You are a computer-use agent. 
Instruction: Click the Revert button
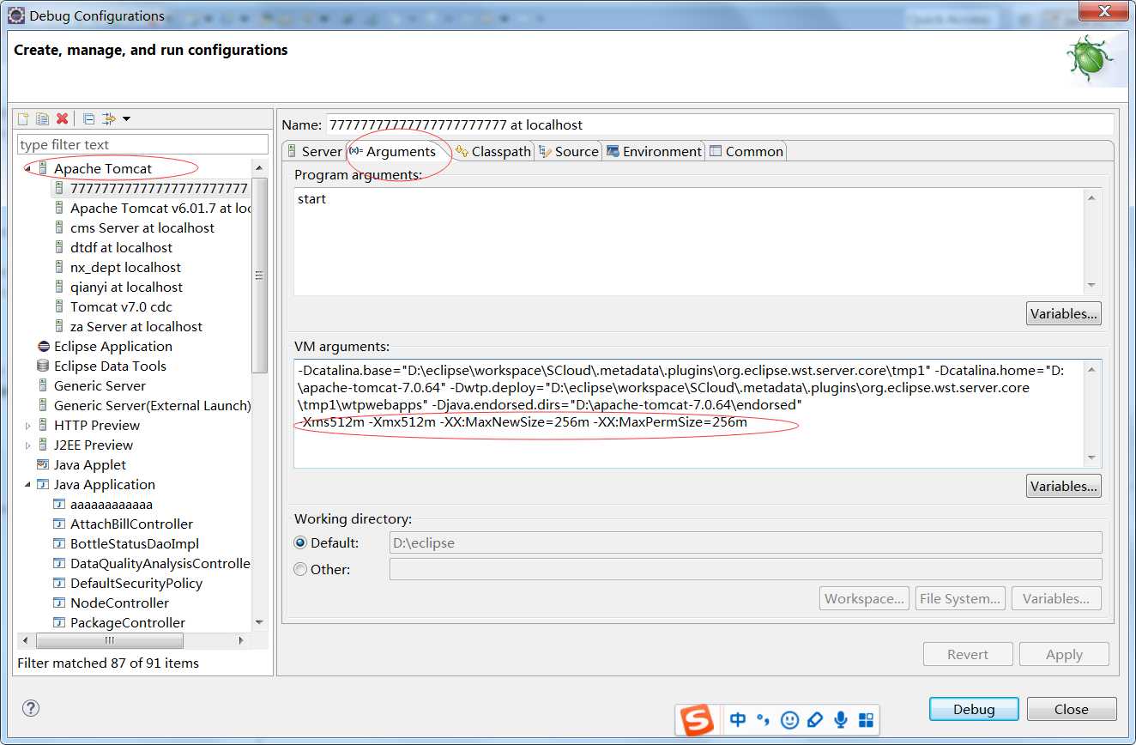[968, 654]
